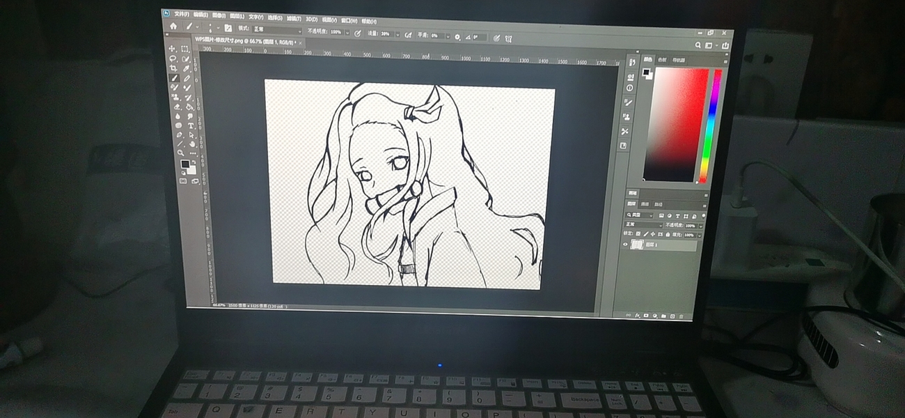Open the brush settings panel icon

click(228, 28)
